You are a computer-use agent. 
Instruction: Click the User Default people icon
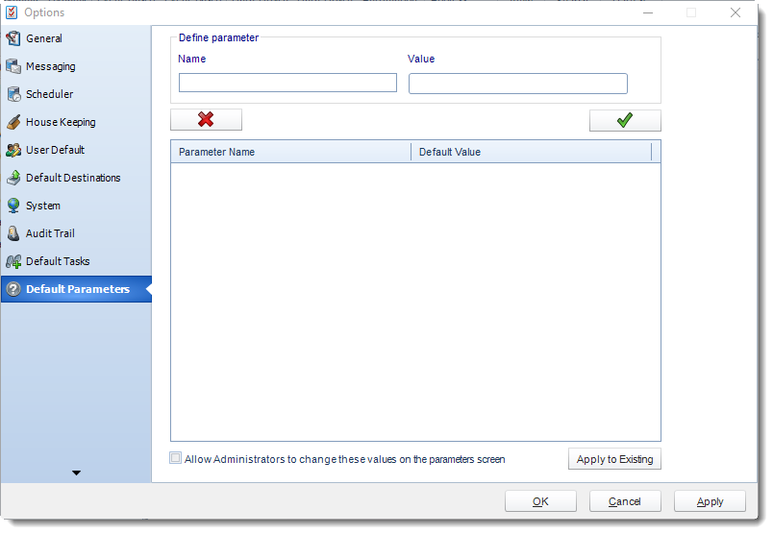[13, 150]
